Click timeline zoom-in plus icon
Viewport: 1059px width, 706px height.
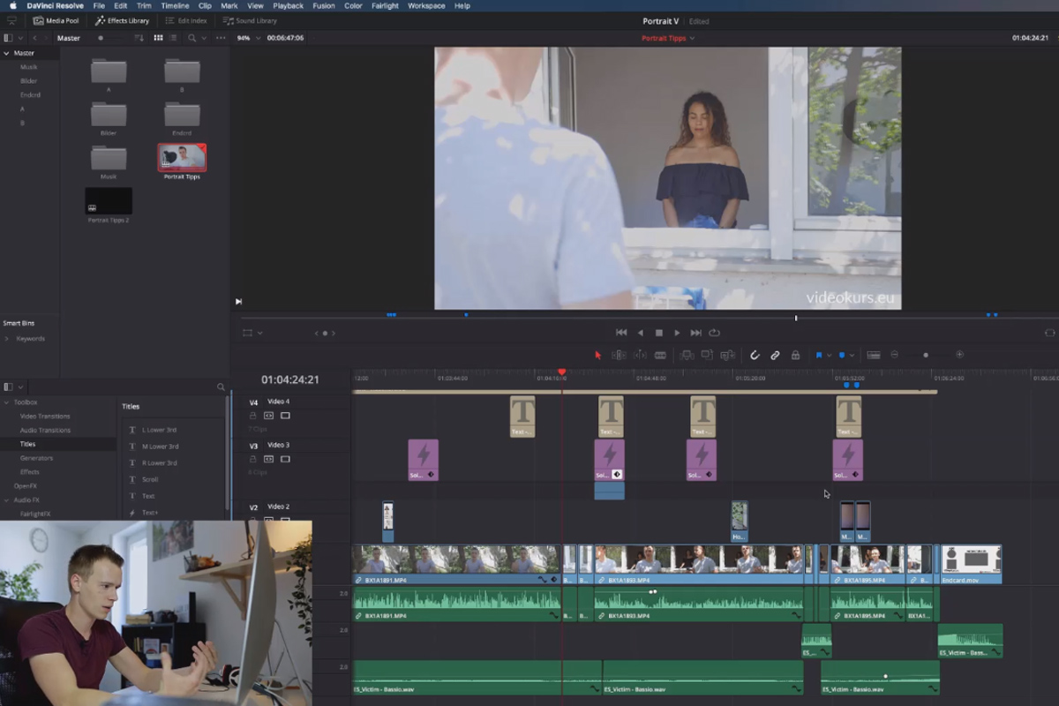[959, 355]
